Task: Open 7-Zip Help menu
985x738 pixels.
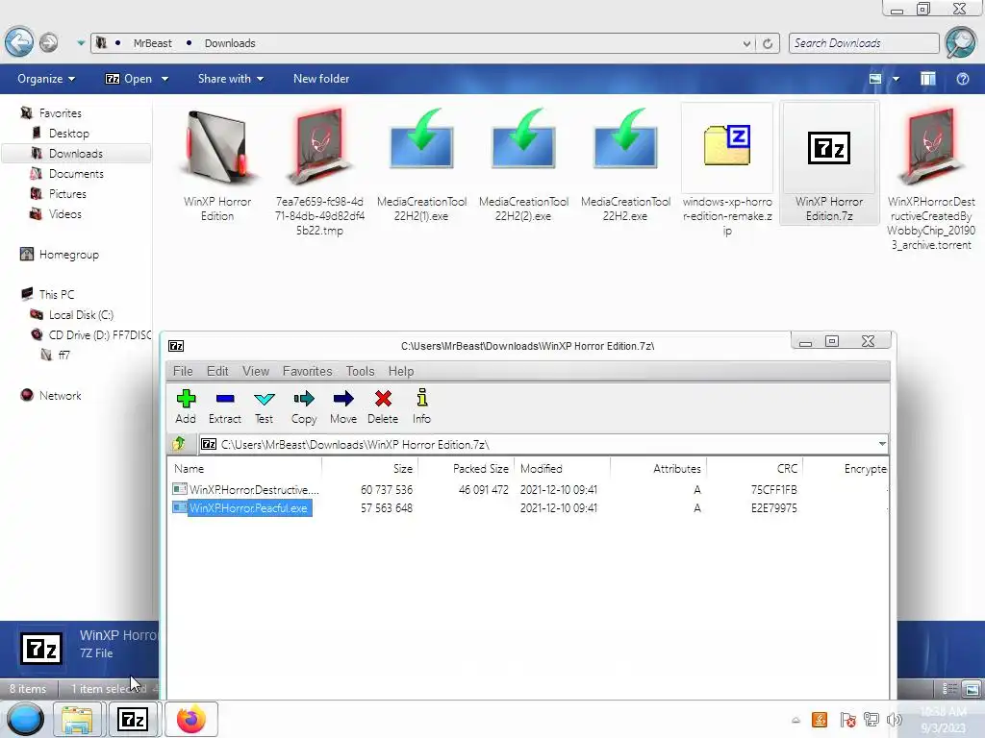Action: pos(401,371)
